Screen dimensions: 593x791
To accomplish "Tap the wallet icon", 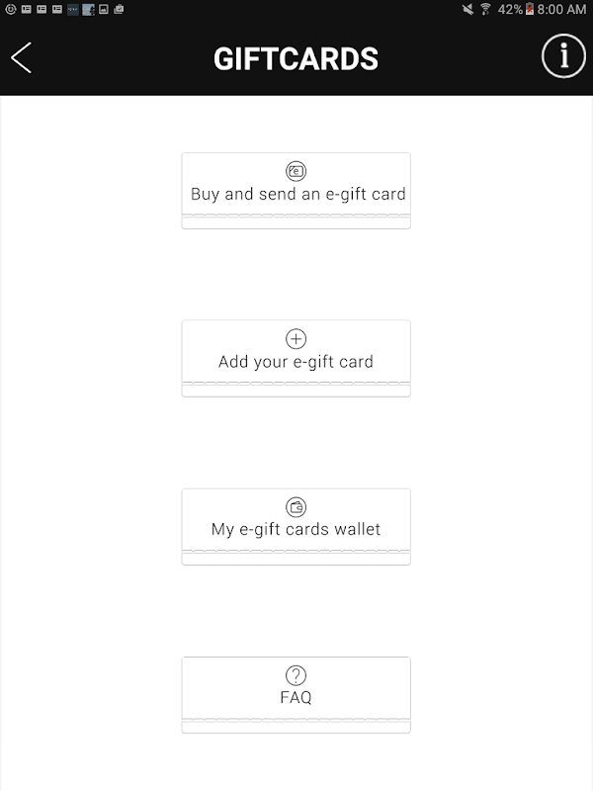I will coord(296,507).
